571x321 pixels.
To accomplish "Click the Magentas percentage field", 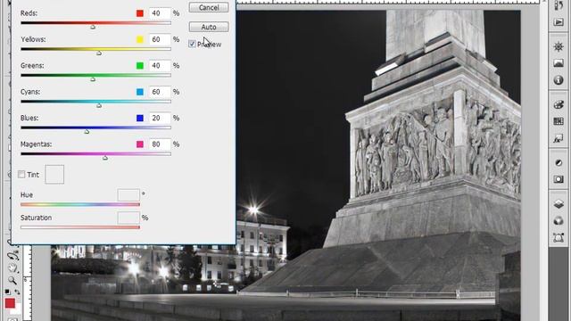I will tap(160, 144).
